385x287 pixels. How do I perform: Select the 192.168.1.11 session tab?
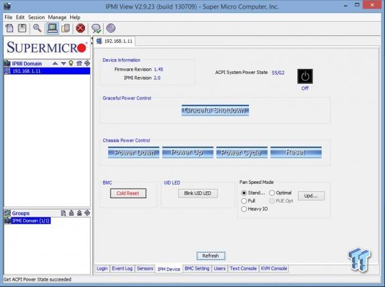tap(115, 41)
